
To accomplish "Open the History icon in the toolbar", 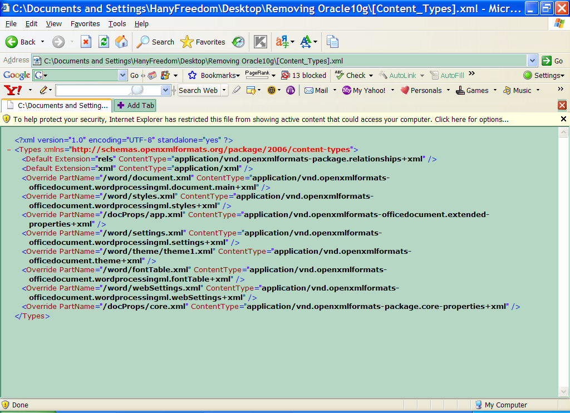I will tap(238, 42).
